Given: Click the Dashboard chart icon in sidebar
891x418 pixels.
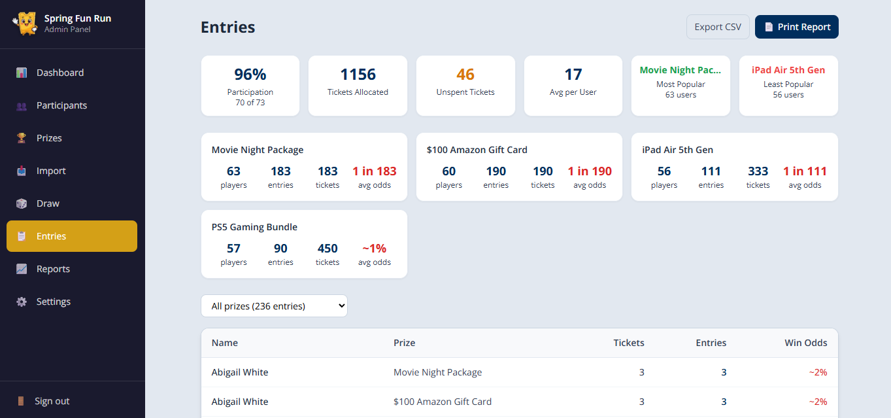Looking at the screenshot, I should pyautogui.click(x=22, y=73).
